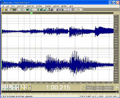The width and height of the screenshot is (120, 98).
Task: Jump to end with the skip-forward button
Action: (14, 89)
